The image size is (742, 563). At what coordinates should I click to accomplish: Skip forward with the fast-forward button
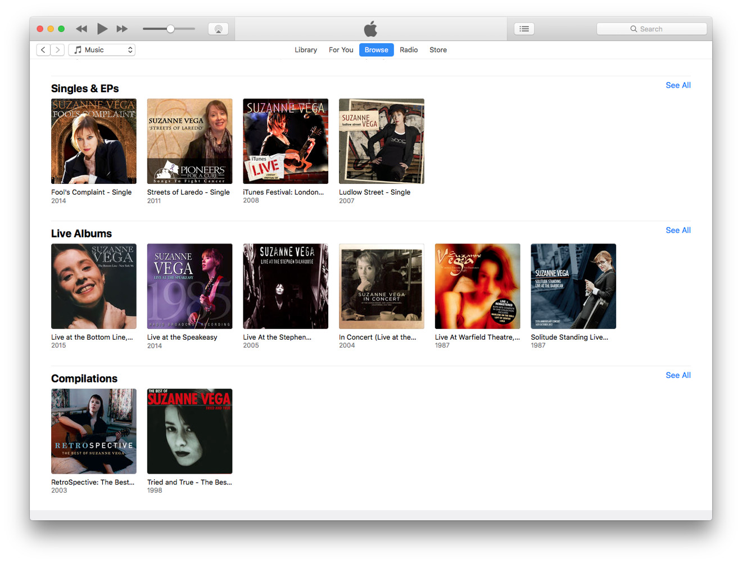[x=122, y=29]
